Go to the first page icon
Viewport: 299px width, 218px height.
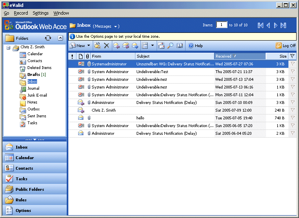260,25
